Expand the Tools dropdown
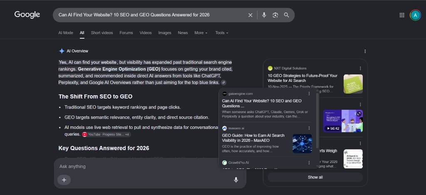The width and height of the screenshot is (426, 195). 222,33
